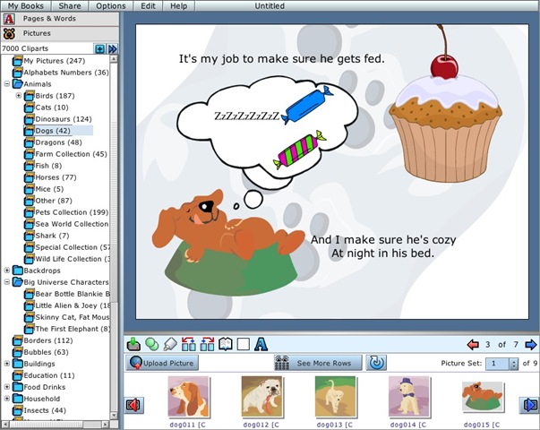This screenshot has height=430, width=540.
Task: Click the Picture Set stepper arrows
Action: (x=514, y=364)
